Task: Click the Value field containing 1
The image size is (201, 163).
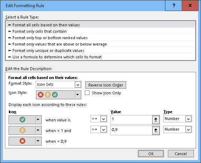Action: (x=132, y=120)
